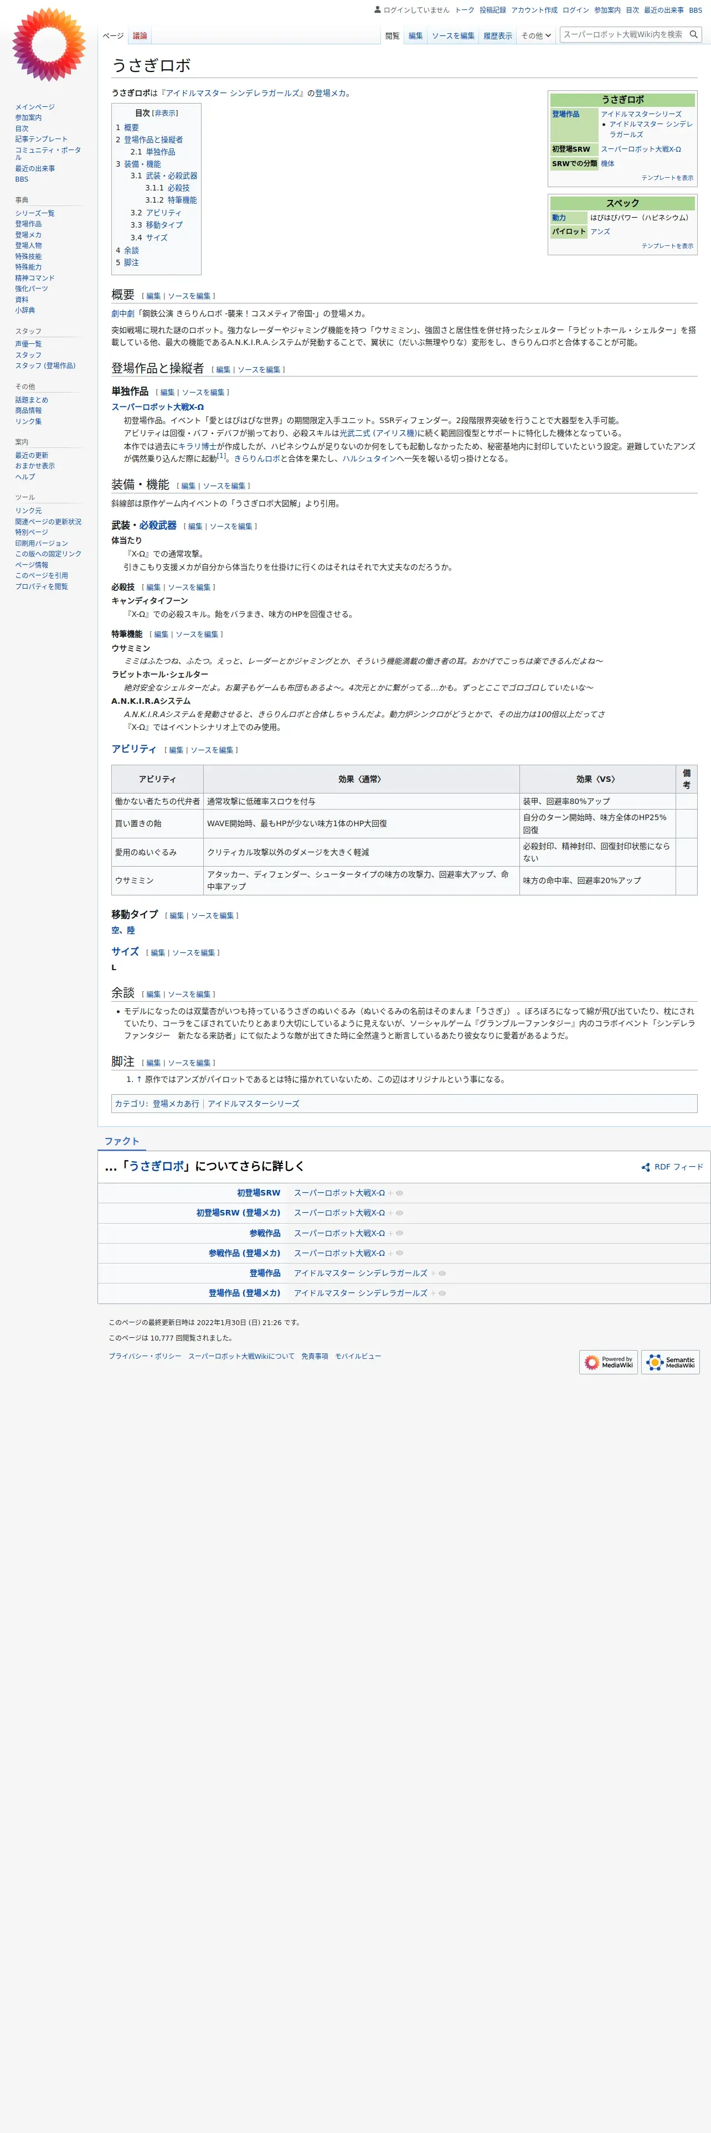Open the ログイン link at the top
711x2133 pixels.
tap(575, 10)
